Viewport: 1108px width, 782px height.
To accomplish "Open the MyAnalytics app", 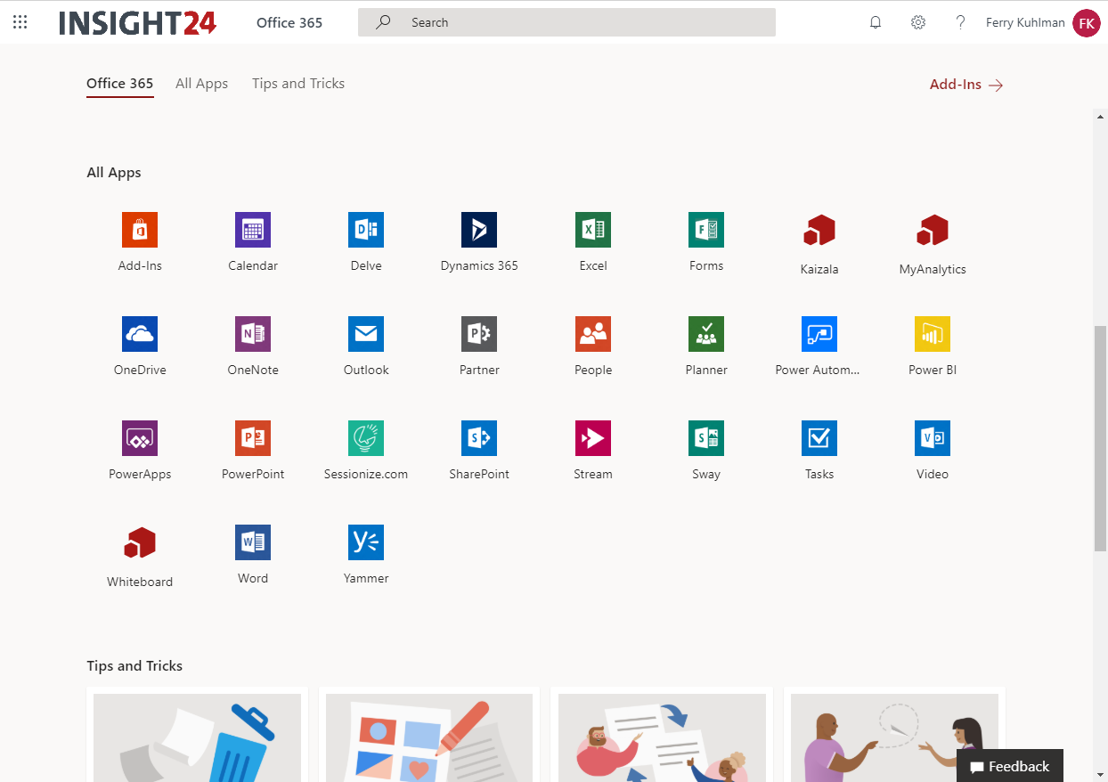I will pos(933,232).
